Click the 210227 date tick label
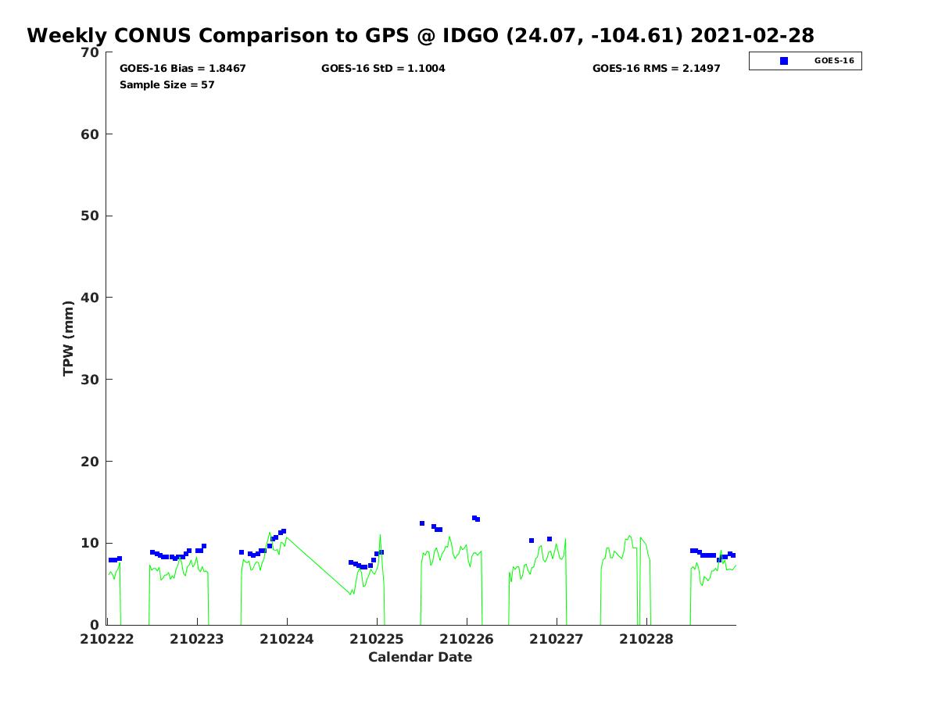The width and height of the screenshot is (938, 703). pyautogui.click(x=557, y=639)
